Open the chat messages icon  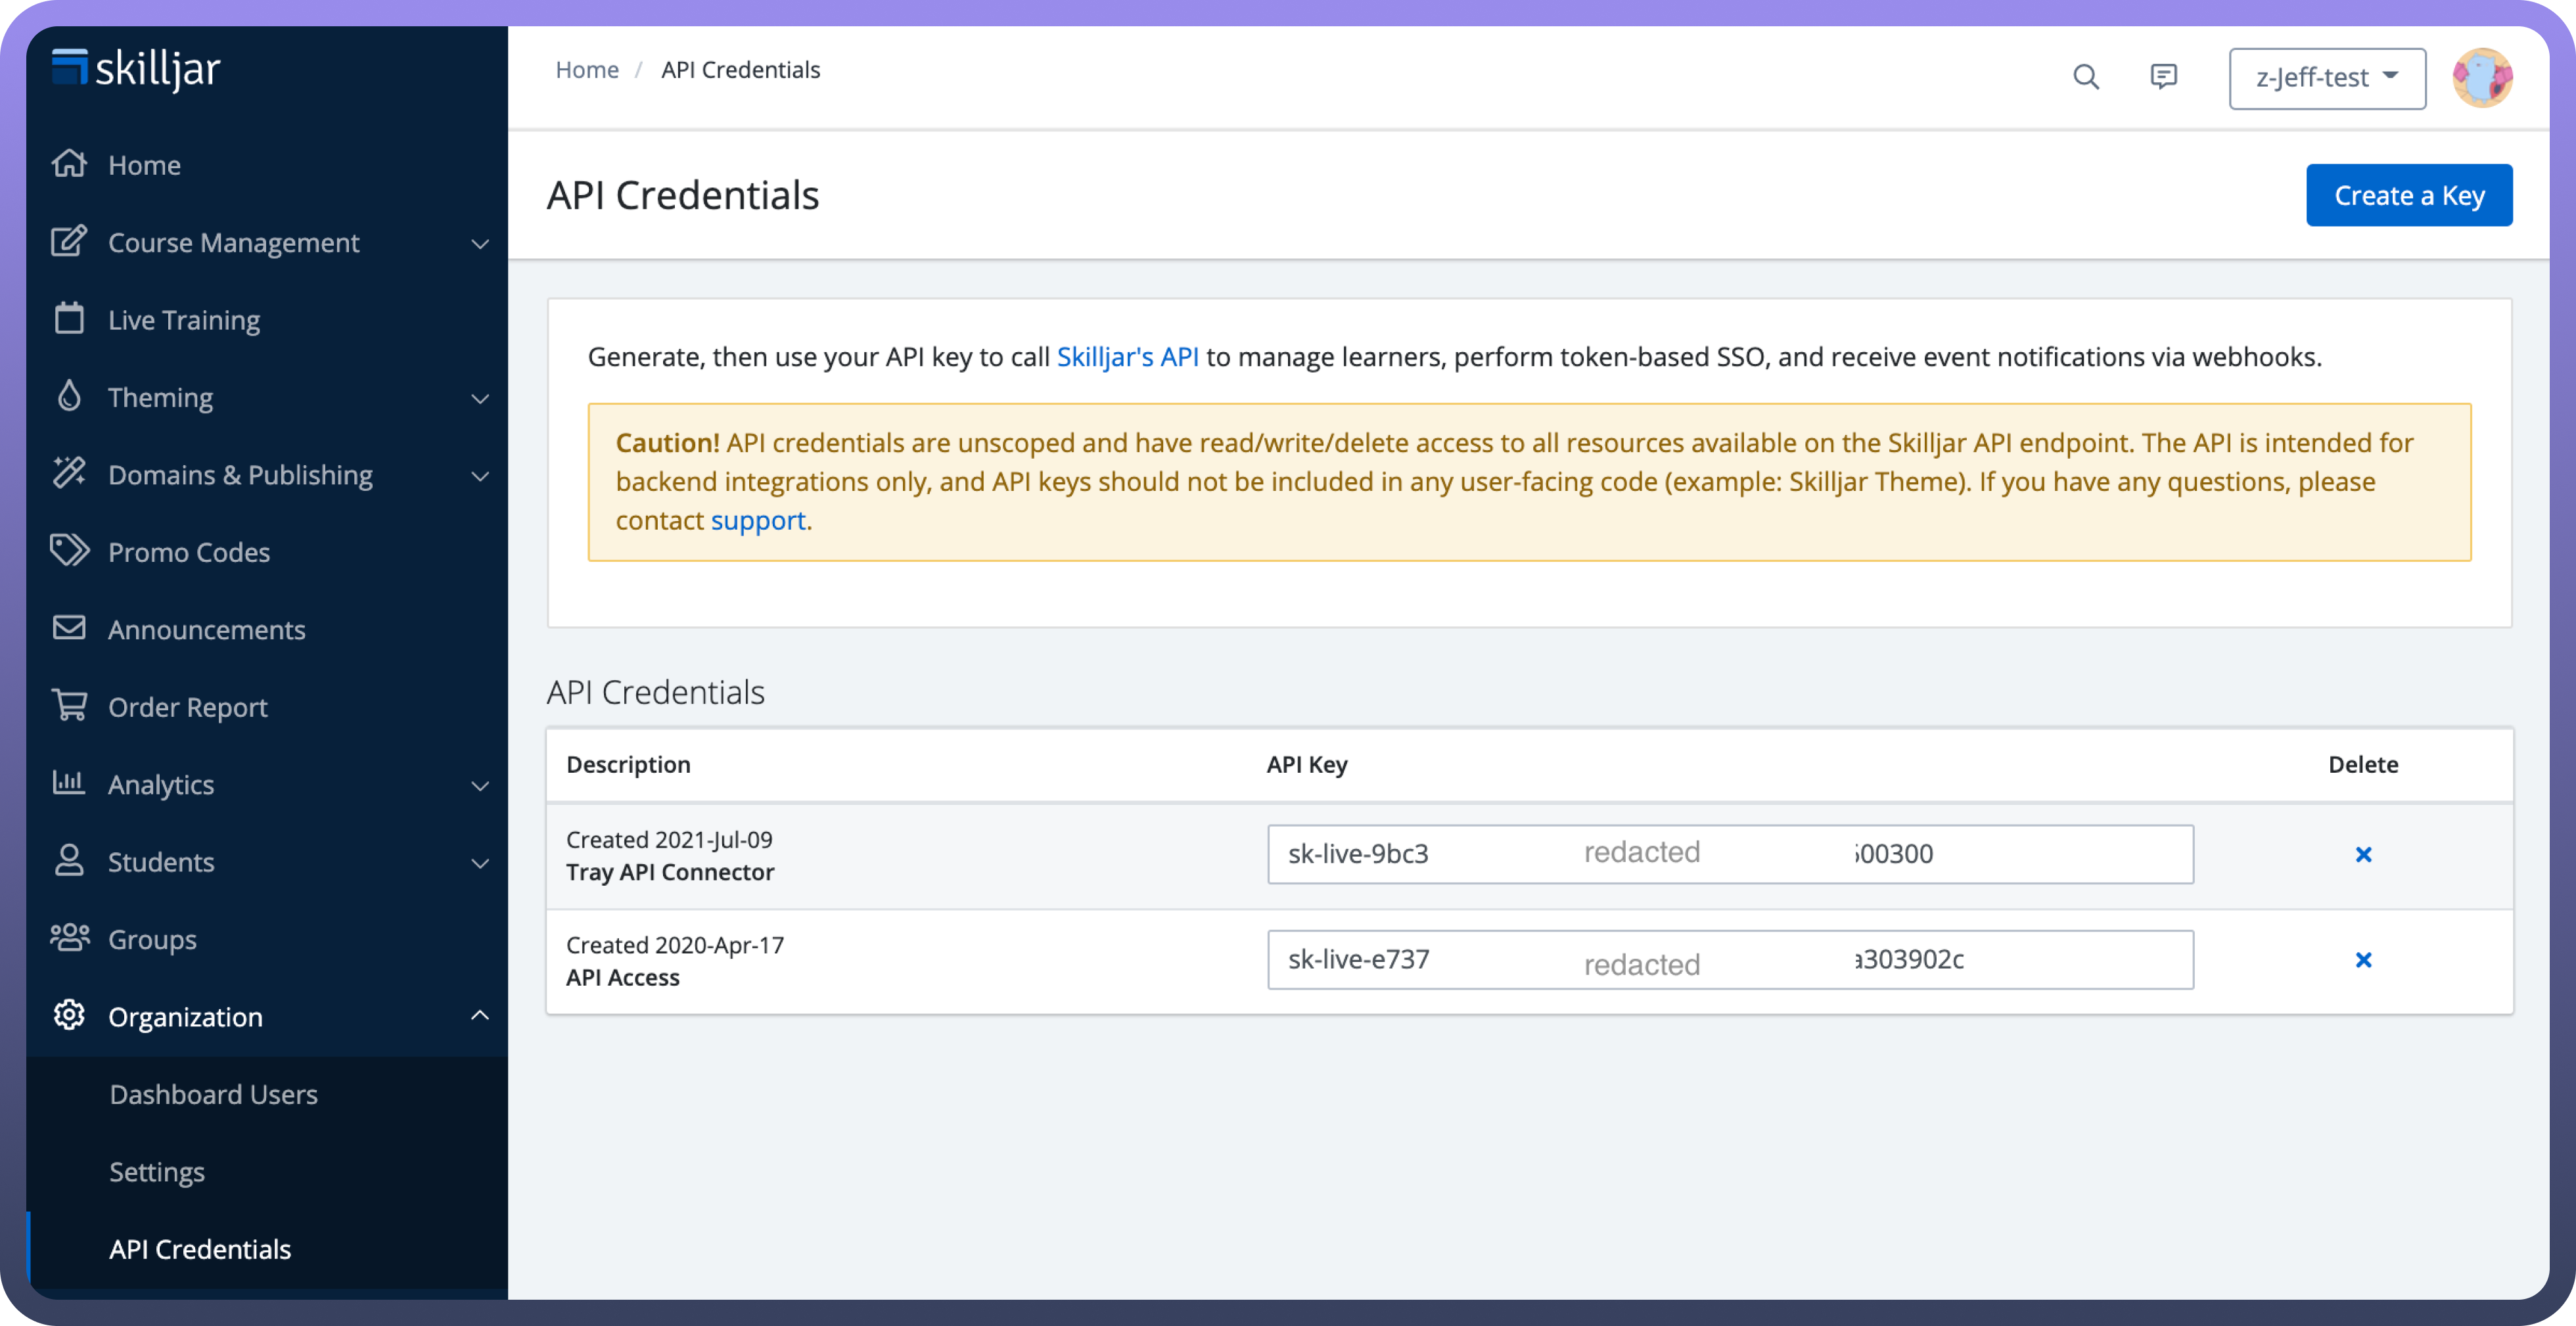click(x=2163, y=77)
